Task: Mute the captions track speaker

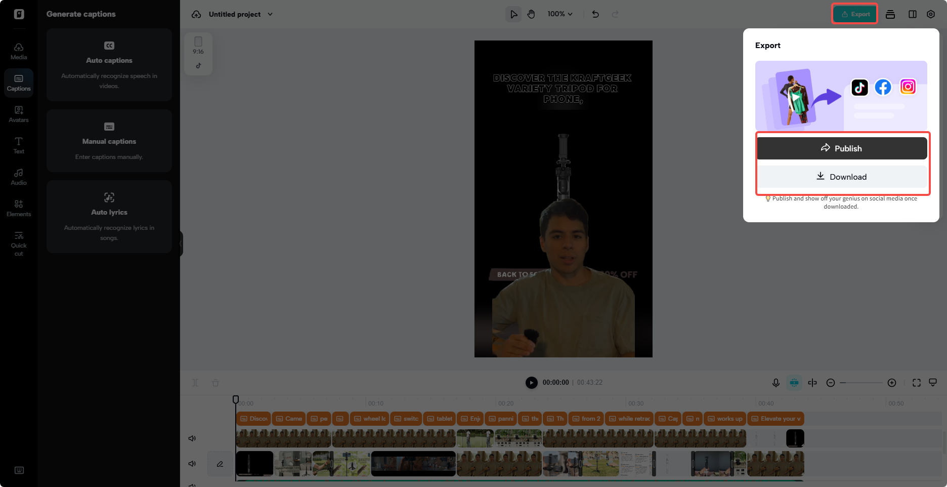Action: (192, 438)
